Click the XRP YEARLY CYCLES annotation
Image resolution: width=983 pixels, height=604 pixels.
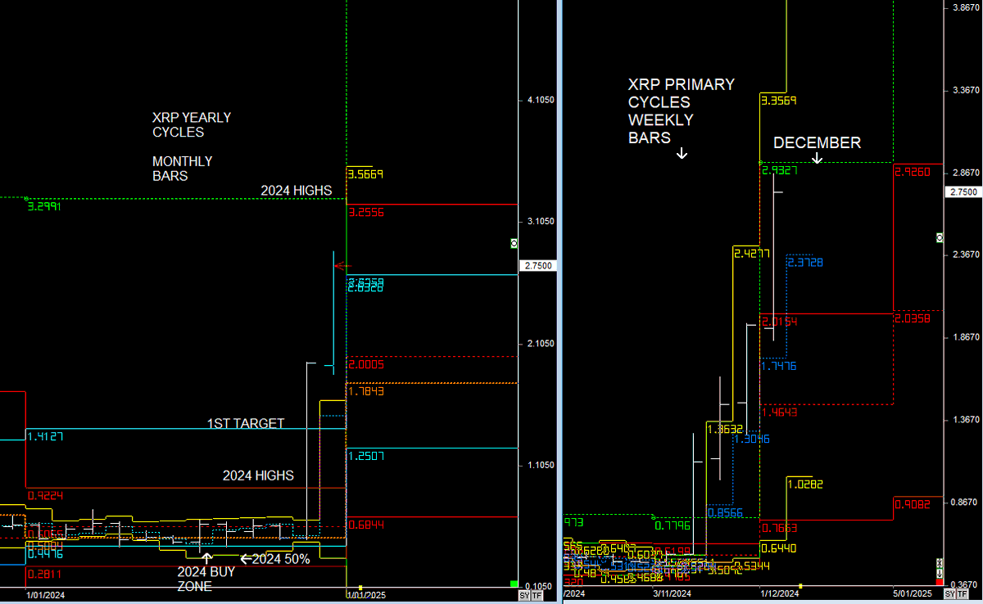click(192, 124)
